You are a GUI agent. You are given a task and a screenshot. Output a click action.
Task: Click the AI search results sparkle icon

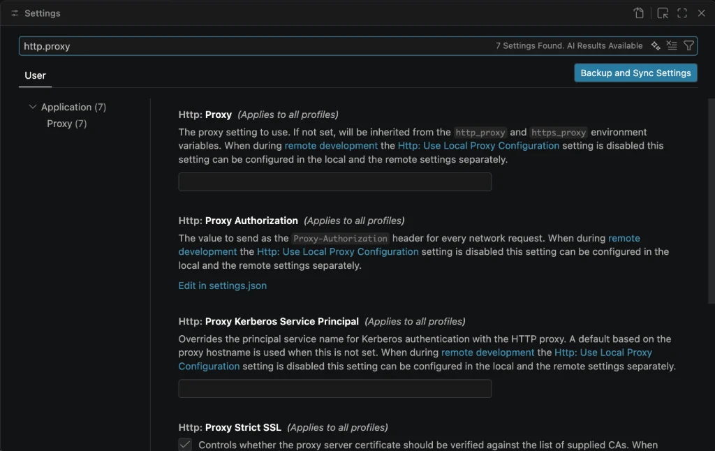pos(656,45)
